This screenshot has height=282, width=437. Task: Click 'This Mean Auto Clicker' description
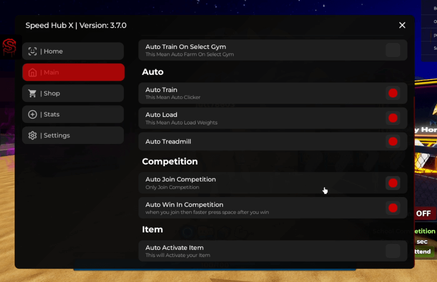click(x=173, y=97)
